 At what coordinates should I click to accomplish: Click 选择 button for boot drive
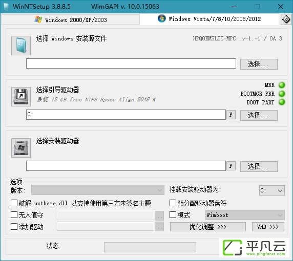click(259, 115)
